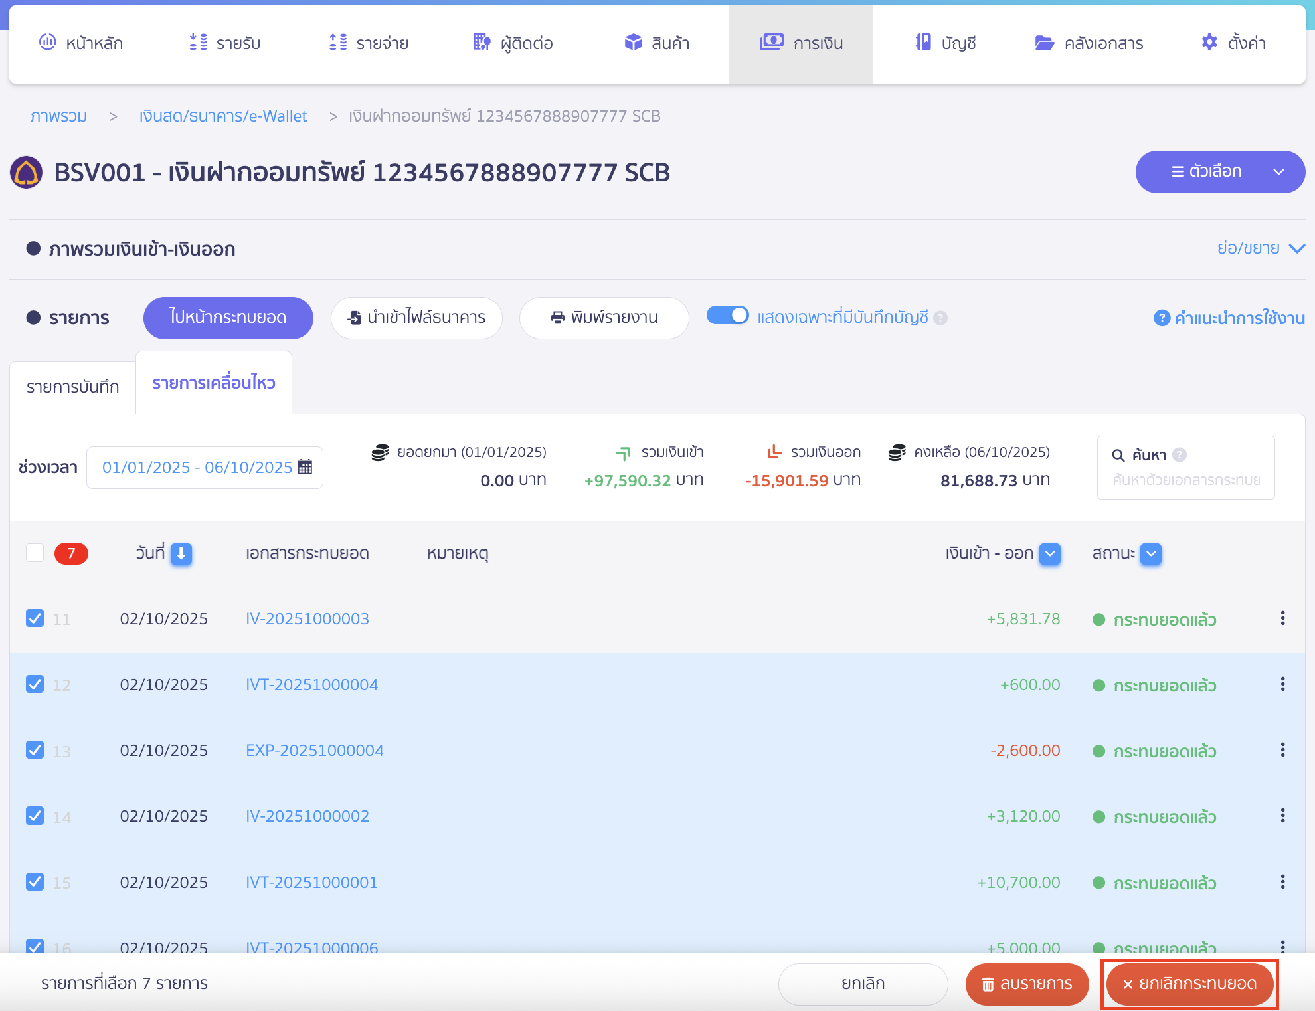Click the reconciliation document search field

pos(1186,480)
